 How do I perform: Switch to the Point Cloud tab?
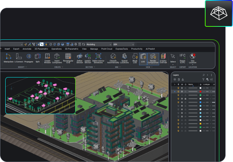click(x=106, y=49)
